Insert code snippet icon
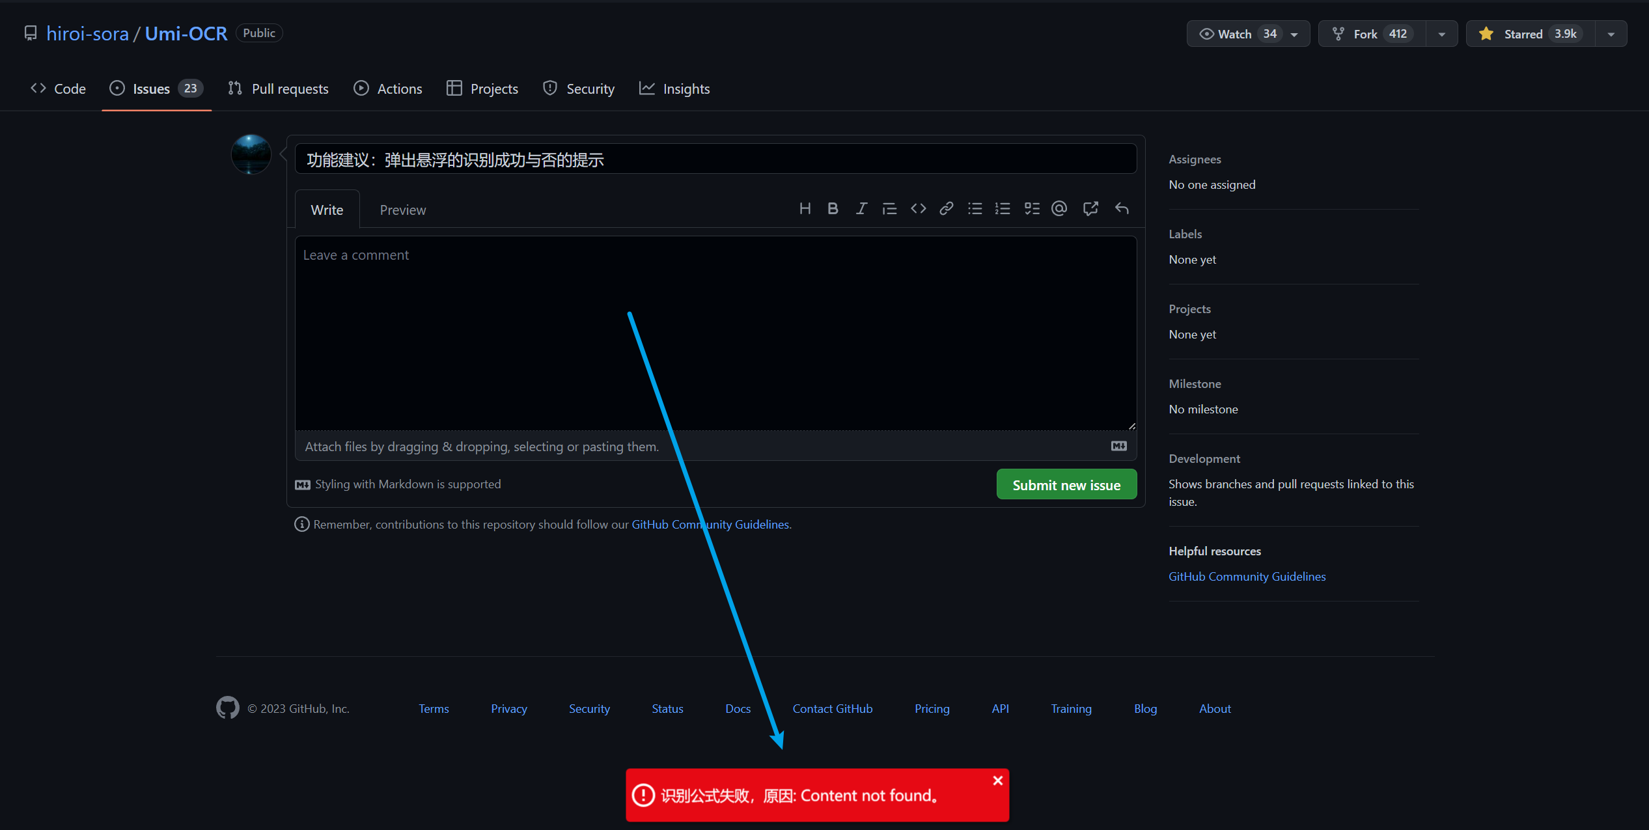The image size is (1649, 830). (918, 208)
